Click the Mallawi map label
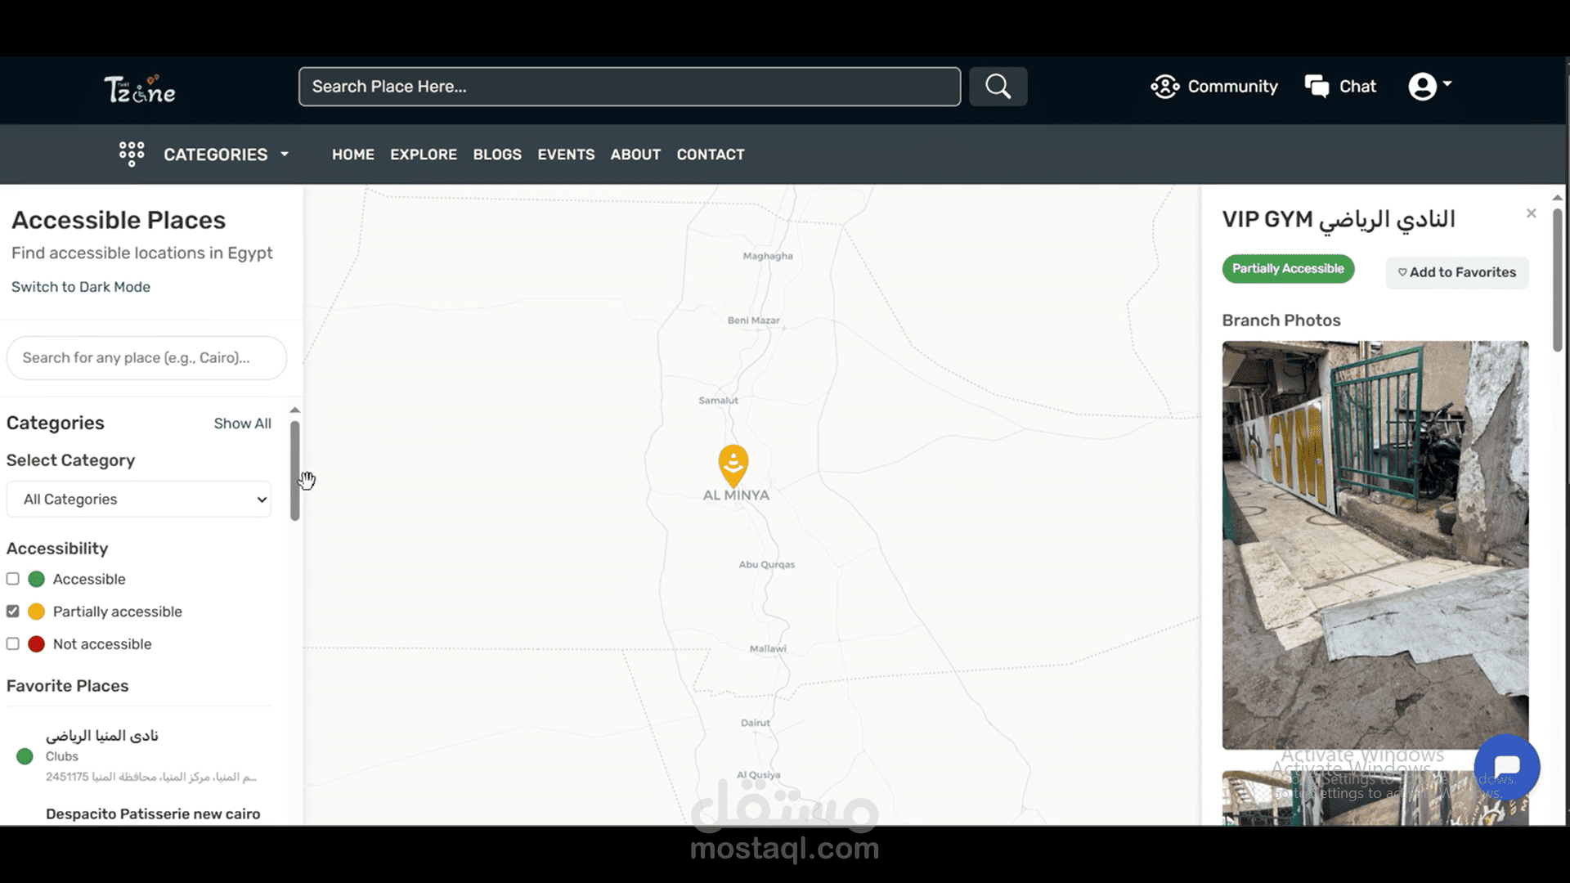1570x883 pixels. (768, 648)
